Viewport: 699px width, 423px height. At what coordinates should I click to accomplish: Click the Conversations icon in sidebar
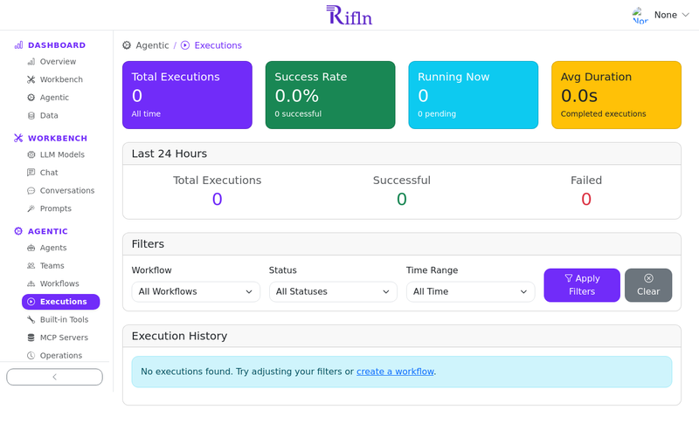[31, 191]
